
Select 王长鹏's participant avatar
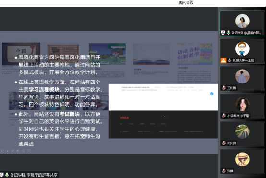coord(242,76)
